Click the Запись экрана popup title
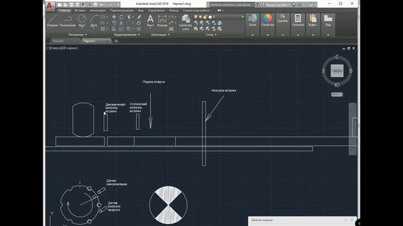The height and width of the screenshot is (226, 403). click(x=262, y=220)
